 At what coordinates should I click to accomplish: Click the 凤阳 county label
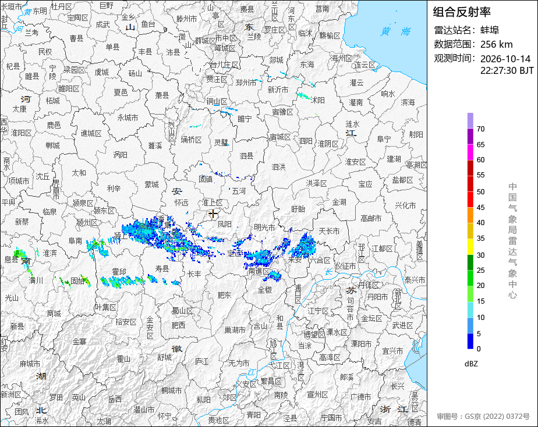click(x=224, y=225)
